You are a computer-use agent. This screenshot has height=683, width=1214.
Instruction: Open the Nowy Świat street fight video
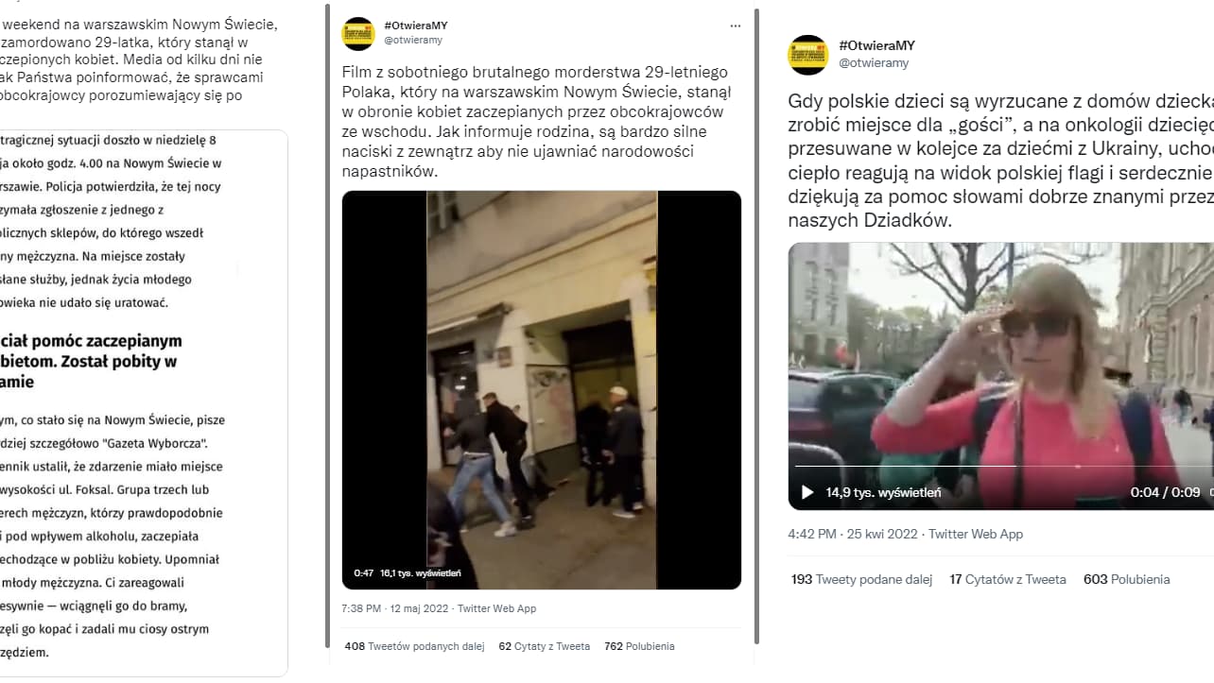[x=541, y=390]
